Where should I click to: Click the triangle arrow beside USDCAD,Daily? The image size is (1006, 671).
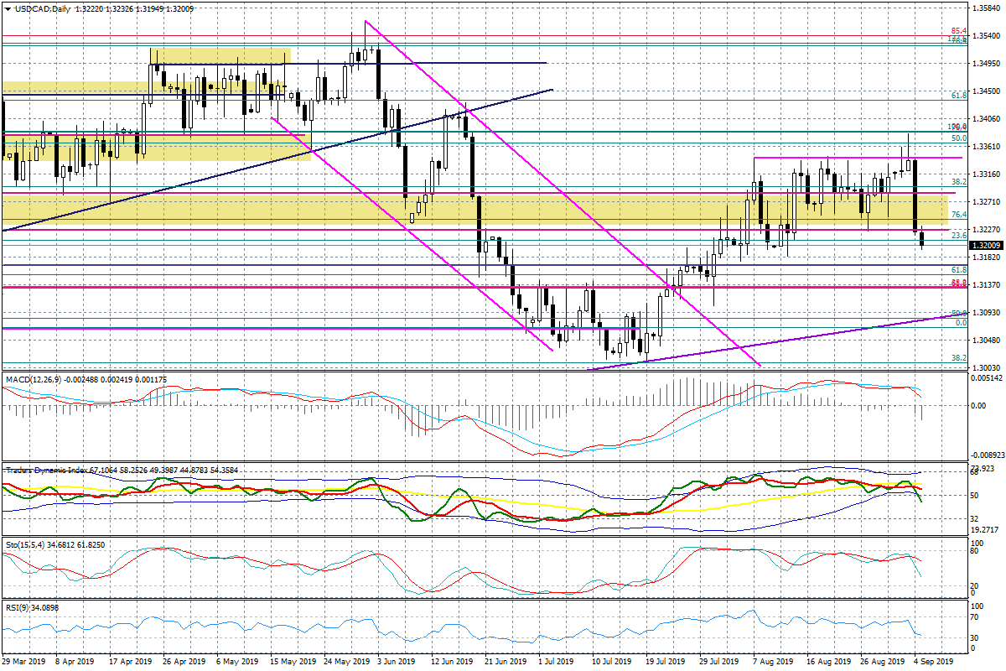(x=8, y=8)
